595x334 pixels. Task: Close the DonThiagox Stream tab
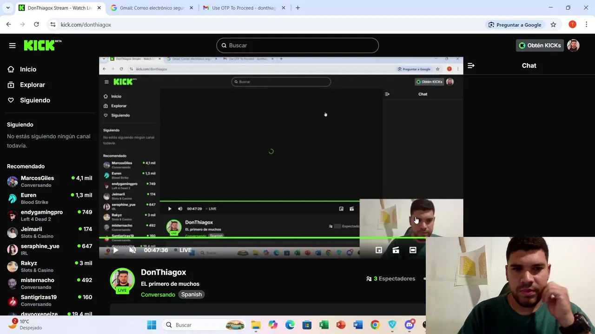[x=99, y=8]
